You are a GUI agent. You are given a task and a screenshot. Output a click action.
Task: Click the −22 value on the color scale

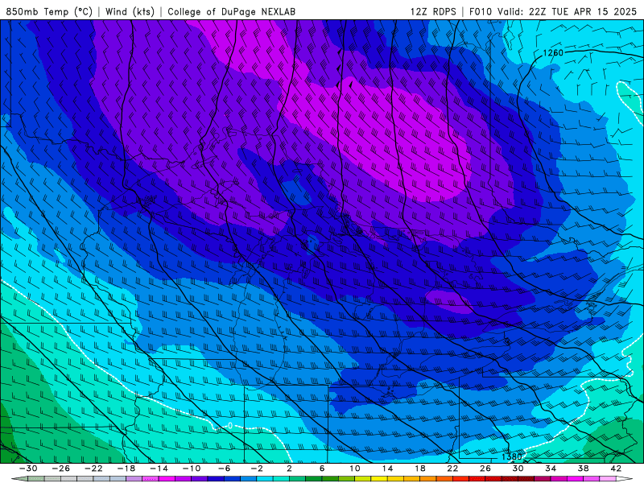point(93,469)
